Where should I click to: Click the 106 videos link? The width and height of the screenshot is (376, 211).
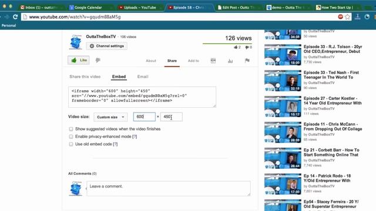pos(128,37)
